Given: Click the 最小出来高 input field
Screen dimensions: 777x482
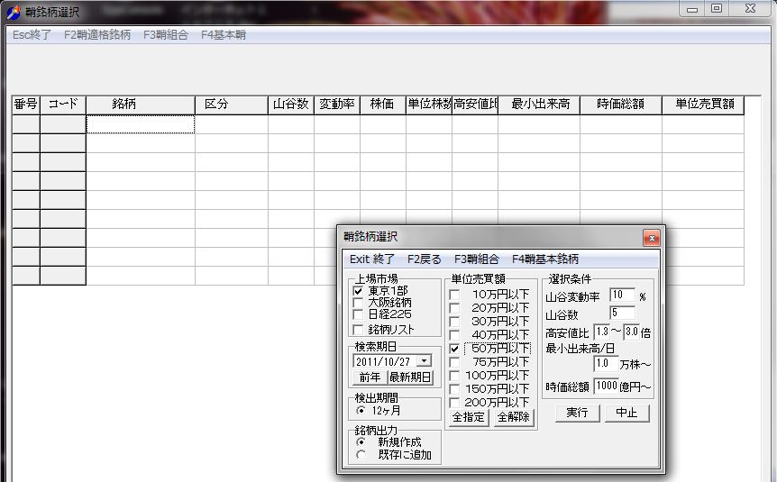Looking at the screenshot, I should click(x=606, y=364).
